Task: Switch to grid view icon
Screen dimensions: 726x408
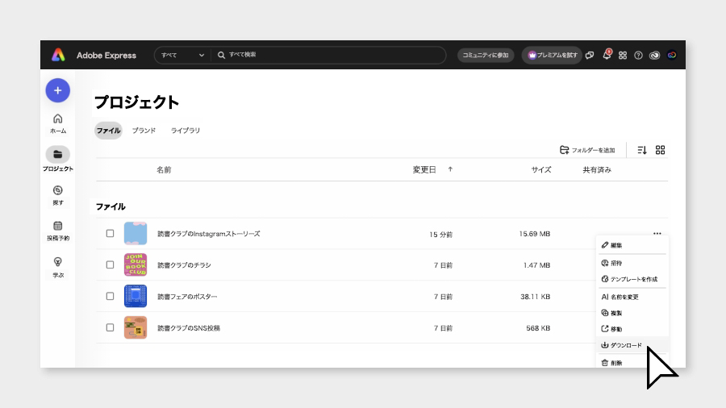Action: coord(660,150)
